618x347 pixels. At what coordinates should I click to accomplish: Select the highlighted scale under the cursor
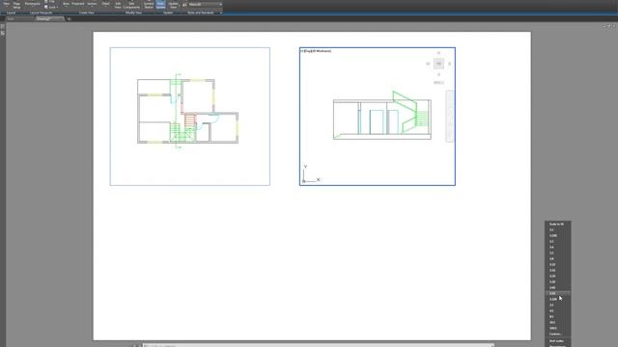pos(558,293)
